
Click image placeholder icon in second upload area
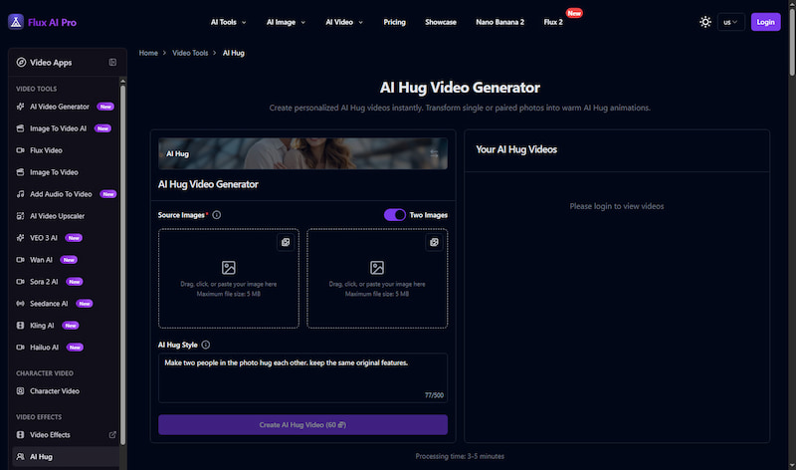(x=377, y=267)
